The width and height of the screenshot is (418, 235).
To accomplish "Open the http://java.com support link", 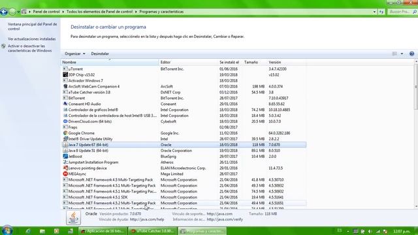I will [219, 213].
